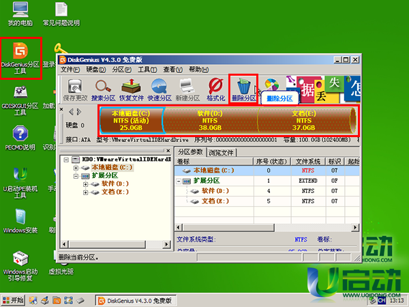Click the color wheel backup partition icon

[x=271, y=85]
